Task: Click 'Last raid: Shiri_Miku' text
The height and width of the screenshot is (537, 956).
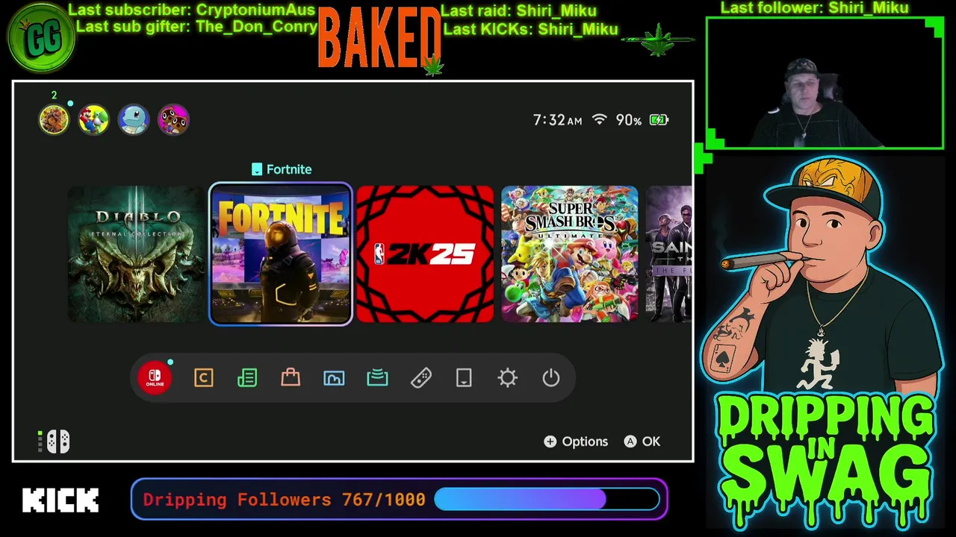Action: (x=518, y=10)
